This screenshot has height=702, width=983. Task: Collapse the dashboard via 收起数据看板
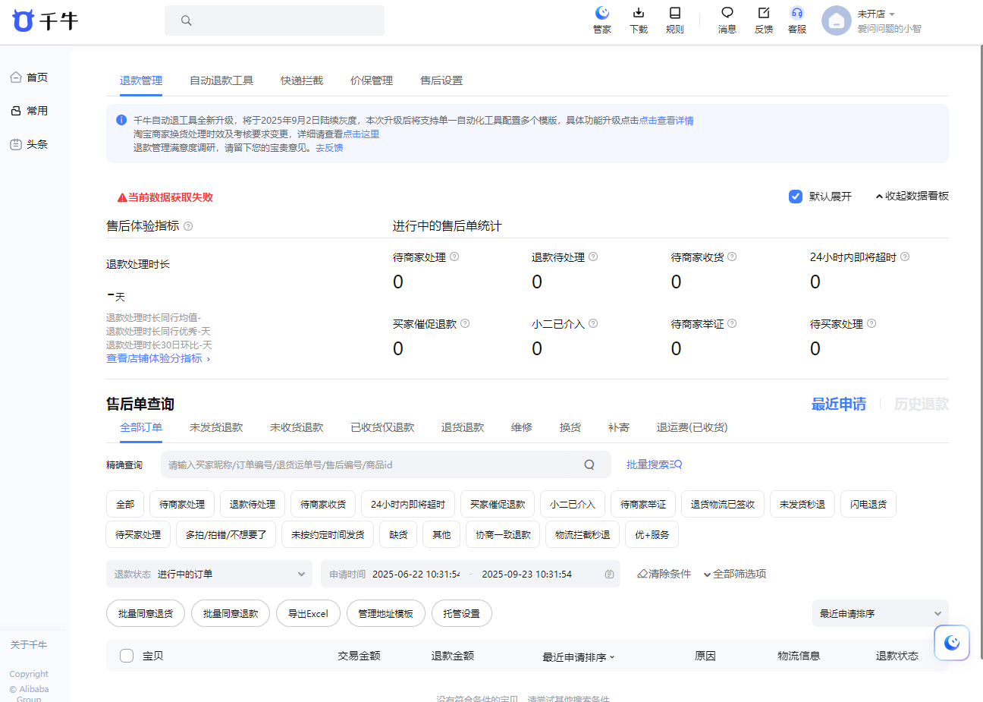[912, 196]
